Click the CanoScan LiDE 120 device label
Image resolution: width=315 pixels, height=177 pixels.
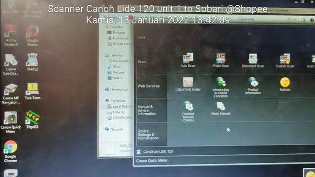pos(157,151)
